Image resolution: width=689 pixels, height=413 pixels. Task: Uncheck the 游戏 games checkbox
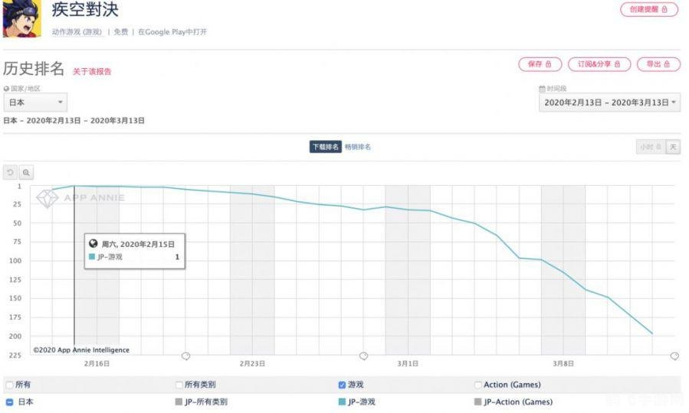click(x=342, y=385)
